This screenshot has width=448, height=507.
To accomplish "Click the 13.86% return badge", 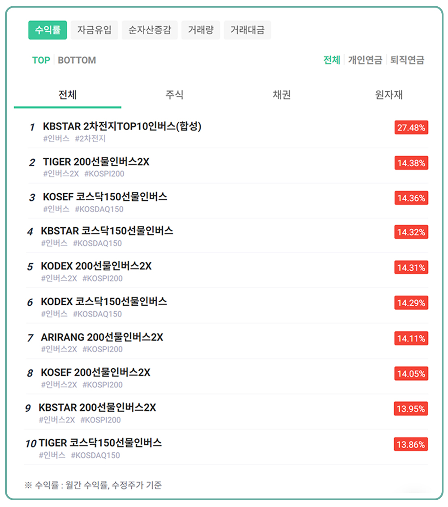I will pyautogui.click(x=411, y=445).
